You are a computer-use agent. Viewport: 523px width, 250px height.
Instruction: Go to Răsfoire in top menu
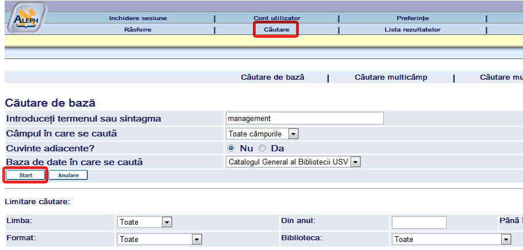tap(137, 29)
